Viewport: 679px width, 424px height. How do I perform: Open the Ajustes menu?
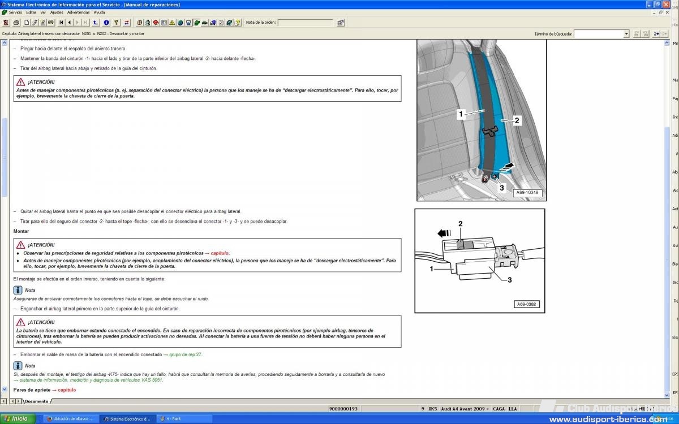click(57, 12)
